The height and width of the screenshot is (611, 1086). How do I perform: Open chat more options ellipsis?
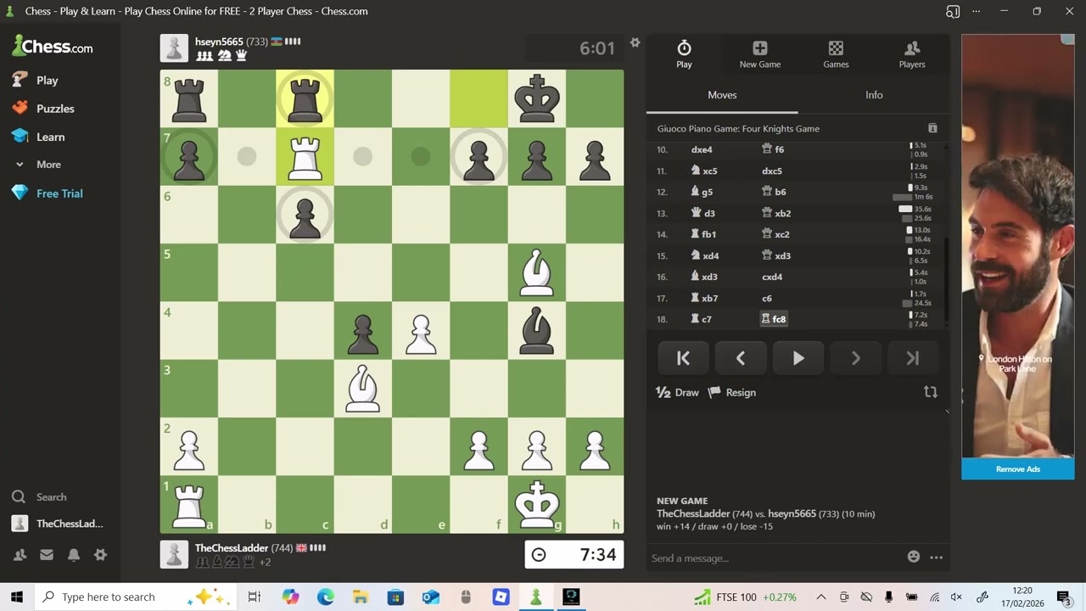[936, 558]
